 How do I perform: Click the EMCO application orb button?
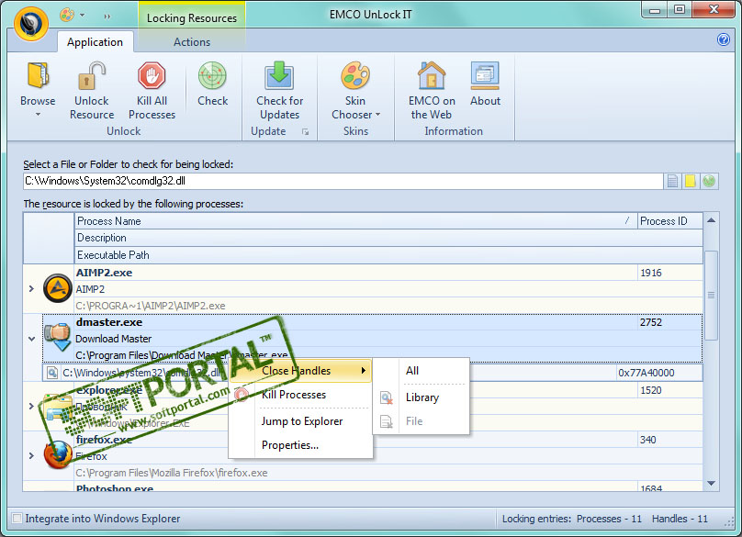click(x=31, y=24)
